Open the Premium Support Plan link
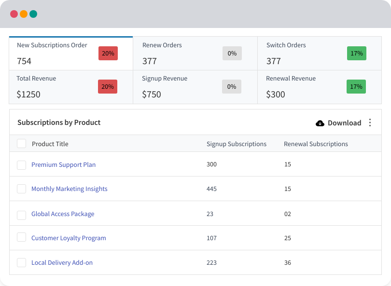Viewport: 391px width, 286px height. point(63,165)
